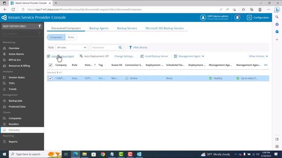Expand Management Agent dropdown menu
This screenshot has height=158, width=282.
point(189,56)
